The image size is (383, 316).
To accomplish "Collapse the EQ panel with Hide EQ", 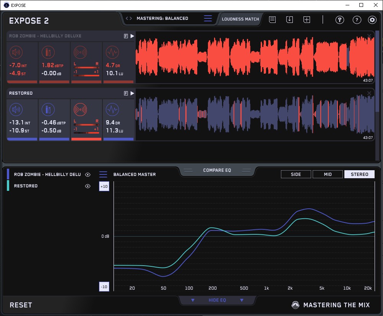I will tap(217, 300).
